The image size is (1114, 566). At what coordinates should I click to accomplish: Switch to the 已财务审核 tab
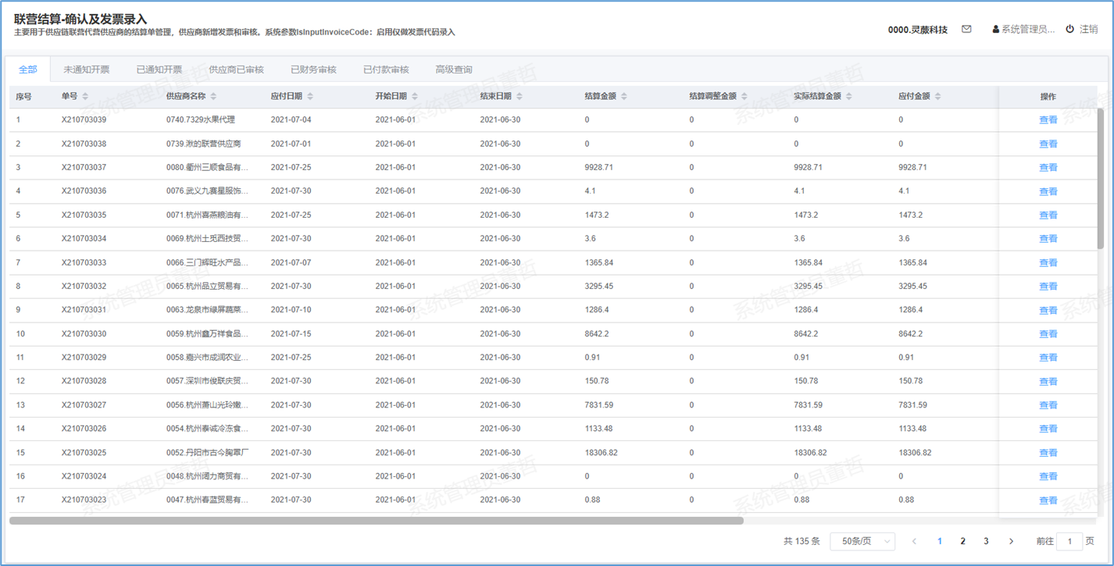(x=313, y=69)
